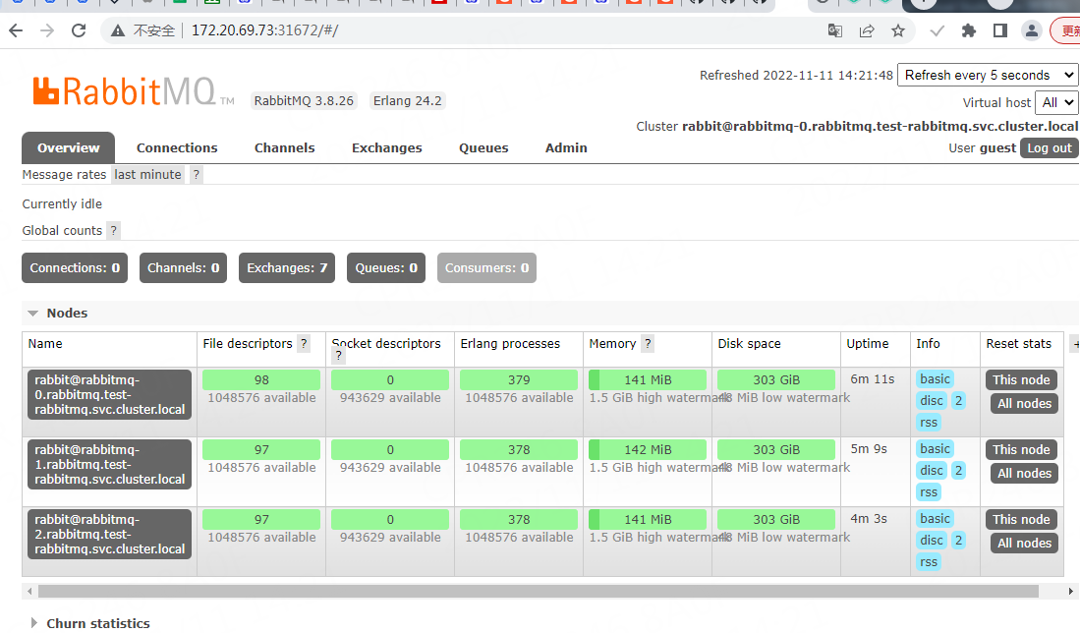Click the Channels: 0 count button
The height and width of the screenshot is (633, 1080).
coord(183,268)
